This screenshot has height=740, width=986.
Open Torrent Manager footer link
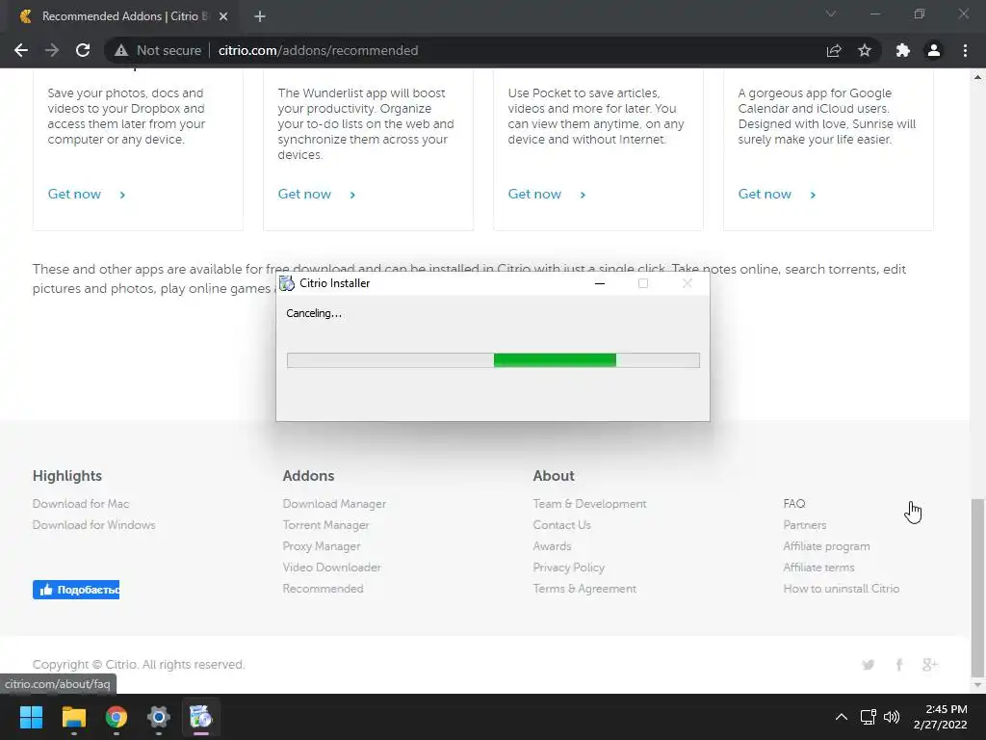(325, 525)
